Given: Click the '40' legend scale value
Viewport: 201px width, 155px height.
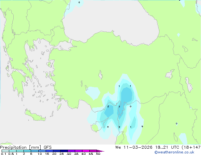Looking at the screenshot, I should pos(83,154).
